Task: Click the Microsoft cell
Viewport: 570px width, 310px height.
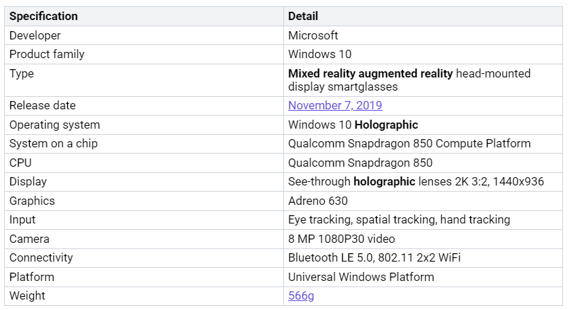Action: [313, 35]
